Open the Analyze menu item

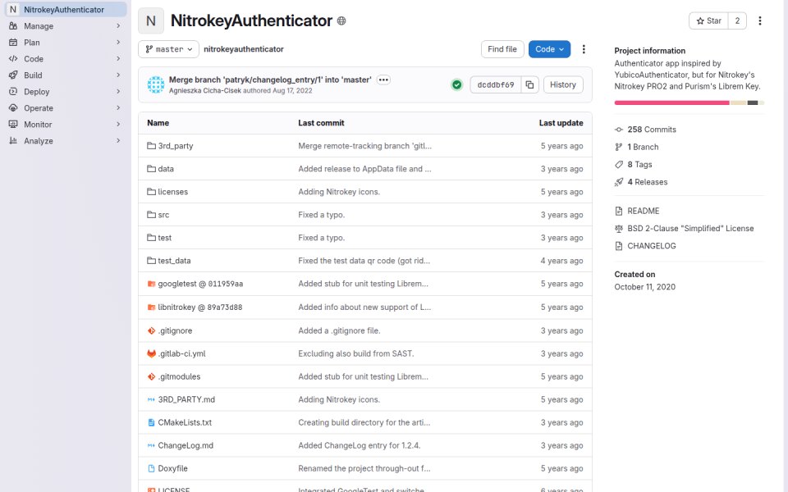(x=66, y=141)
